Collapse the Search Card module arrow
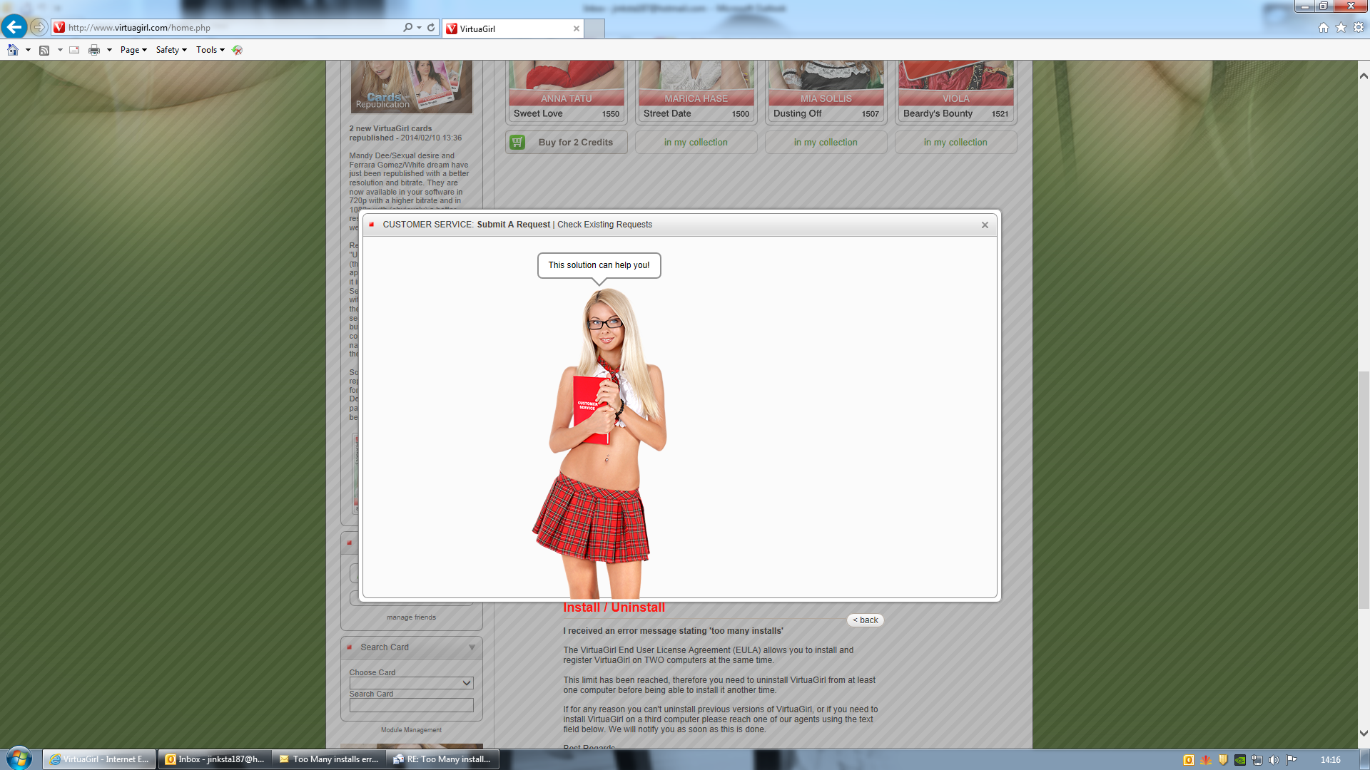Image resolution: width=1370 pixels, height=770 pixels. click(472, 647)
